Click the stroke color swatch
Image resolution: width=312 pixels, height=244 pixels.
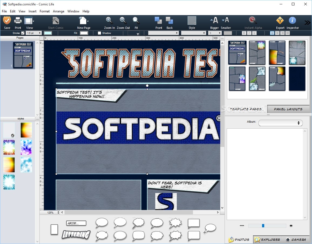pyautogui.click(x=48, y=33)
